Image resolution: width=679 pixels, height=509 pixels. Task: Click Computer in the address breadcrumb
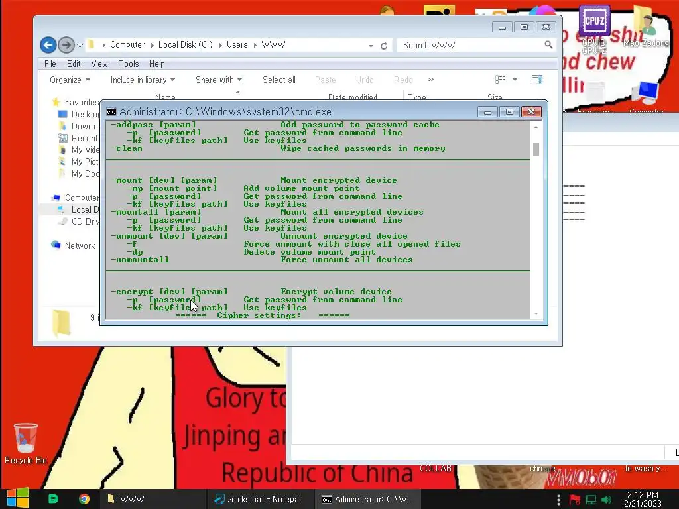127,44
